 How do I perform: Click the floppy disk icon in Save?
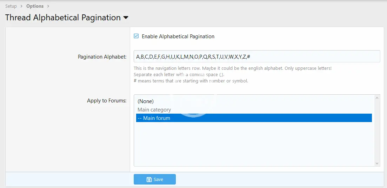click(149, 180)
